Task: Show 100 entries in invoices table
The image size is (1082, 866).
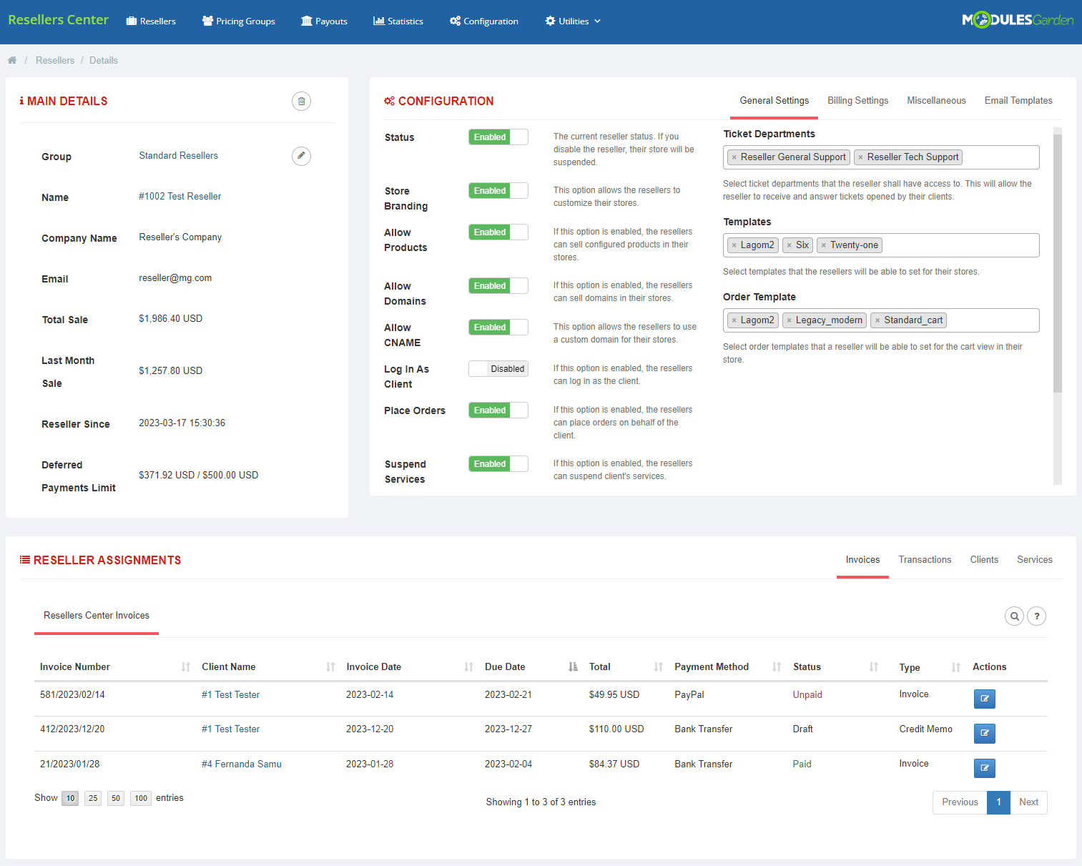Action: (140, 798)
